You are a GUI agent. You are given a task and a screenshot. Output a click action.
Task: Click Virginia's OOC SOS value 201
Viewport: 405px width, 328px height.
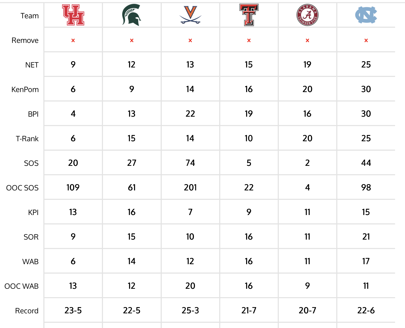click(x=190, y=188)
